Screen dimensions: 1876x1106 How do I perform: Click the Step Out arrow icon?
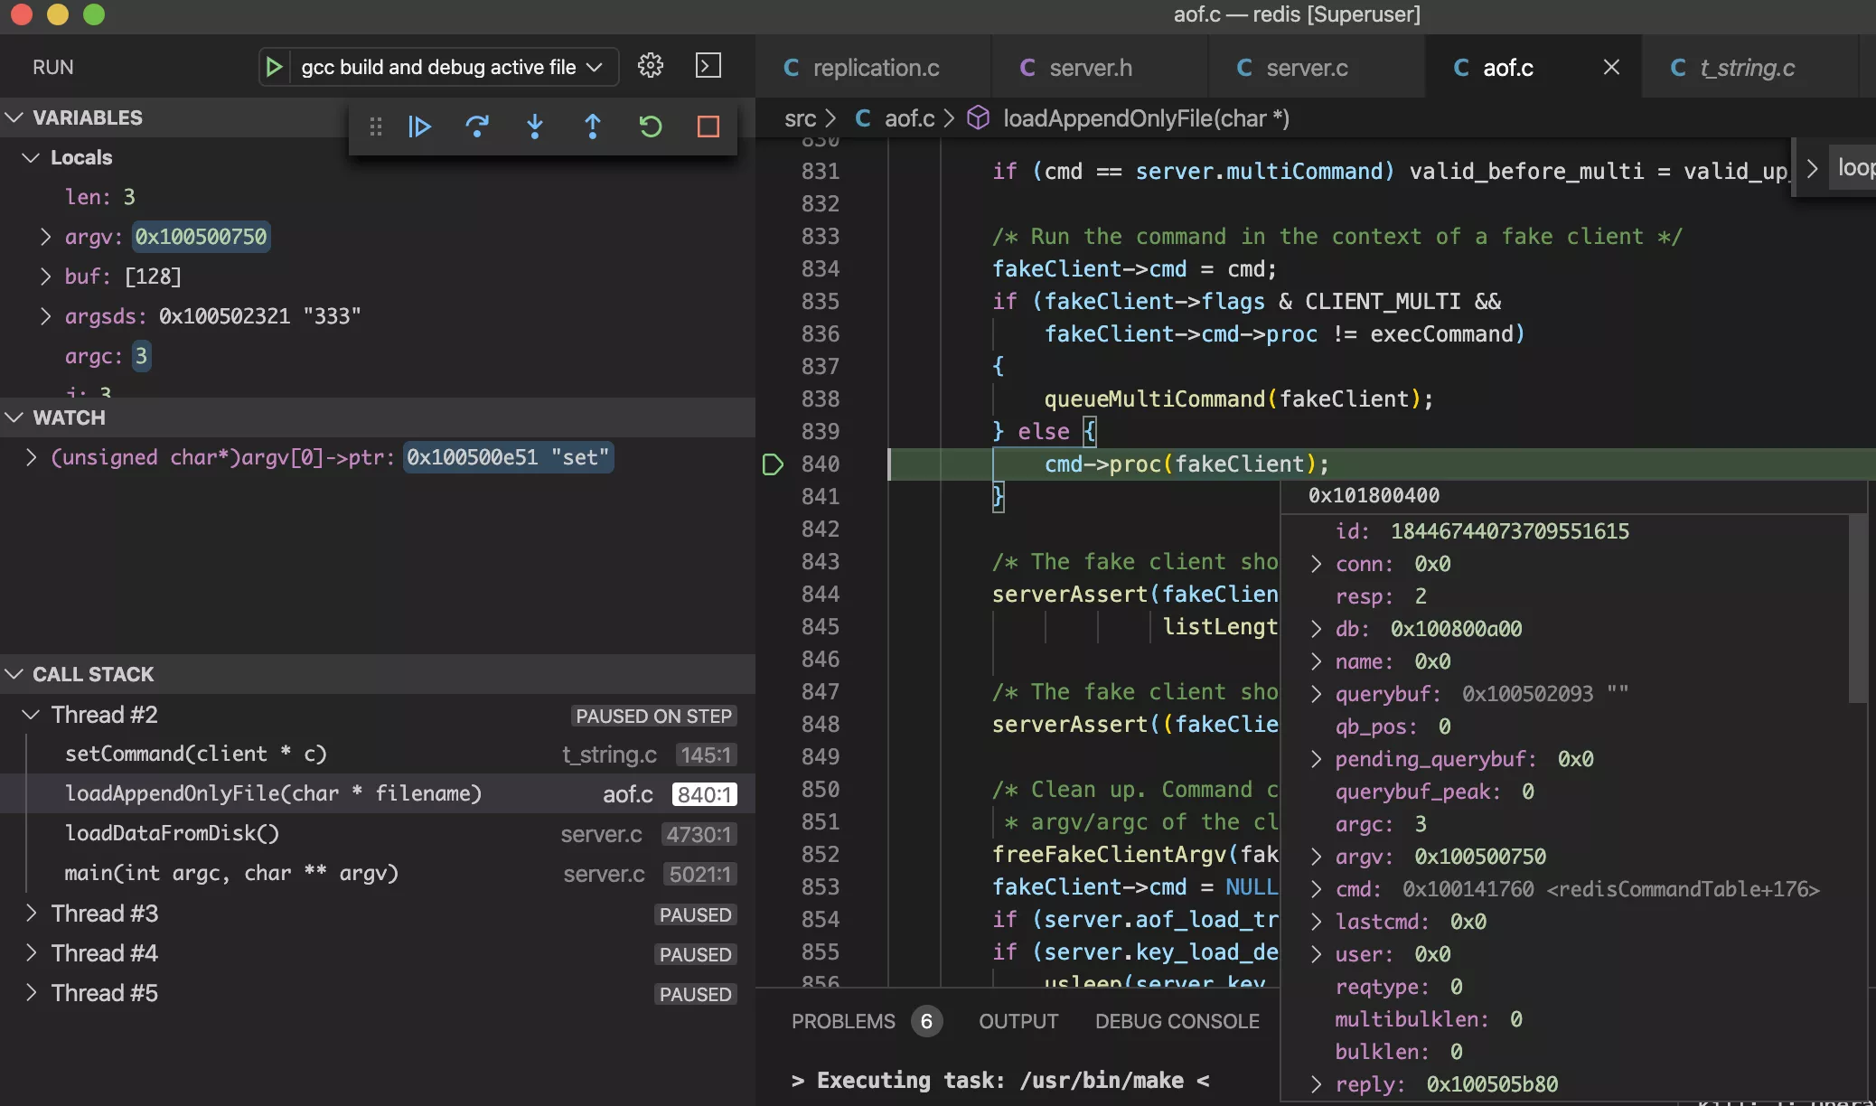point(593,127)
